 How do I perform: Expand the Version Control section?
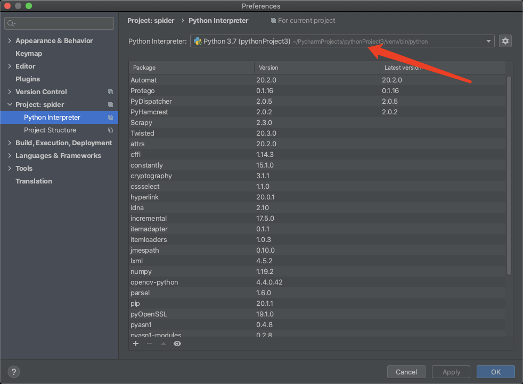[x=10, y=91]
